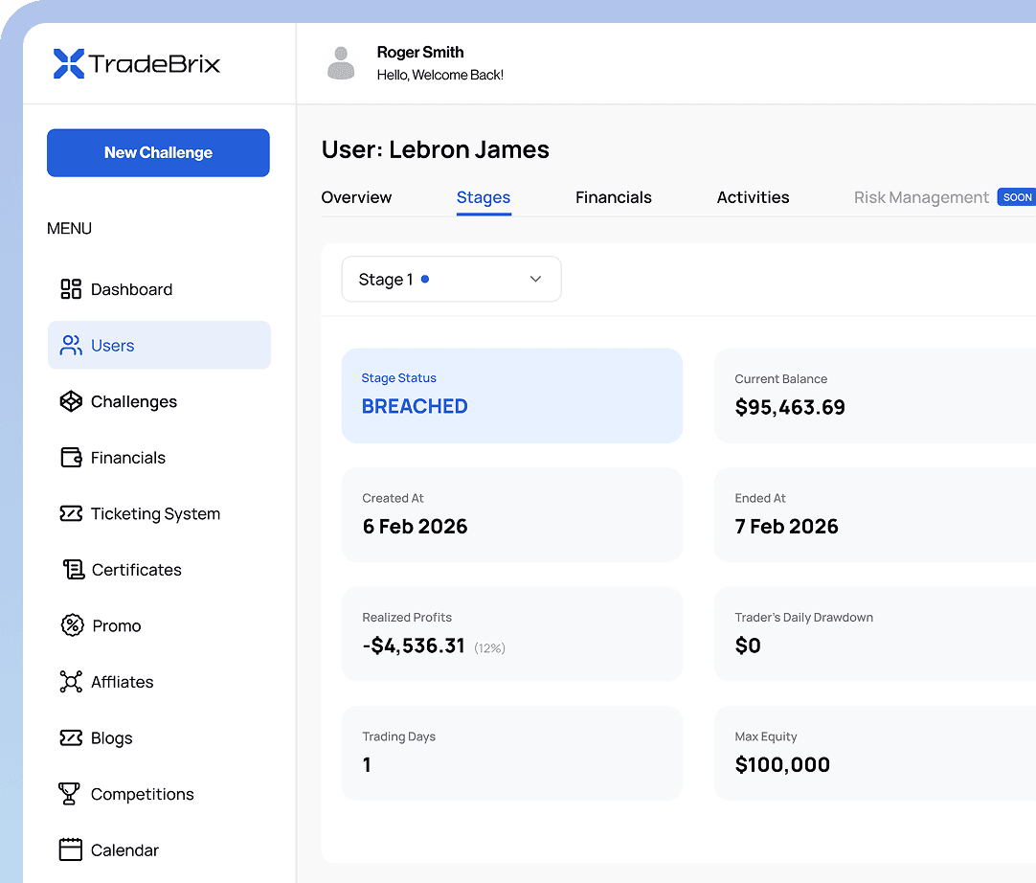Click the Ticketing System ticket icon
This screenshot has width=1036, height=883.
tap(71, 514)
